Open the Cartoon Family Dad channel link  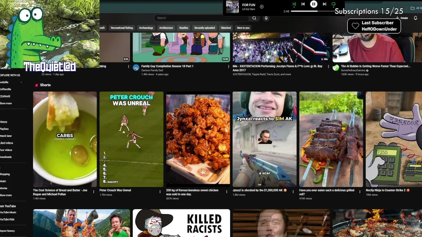[x=152, y=70]
